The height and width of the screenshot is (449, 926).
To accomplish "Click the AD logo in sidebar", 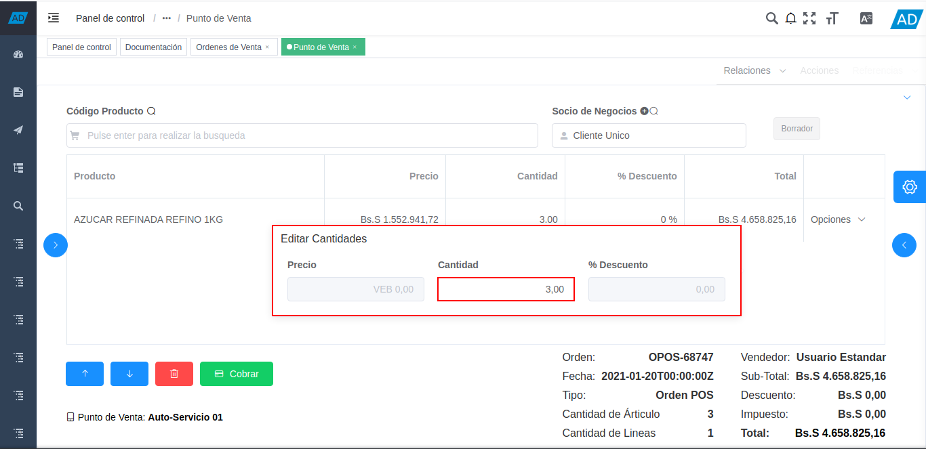I will 18,18.
